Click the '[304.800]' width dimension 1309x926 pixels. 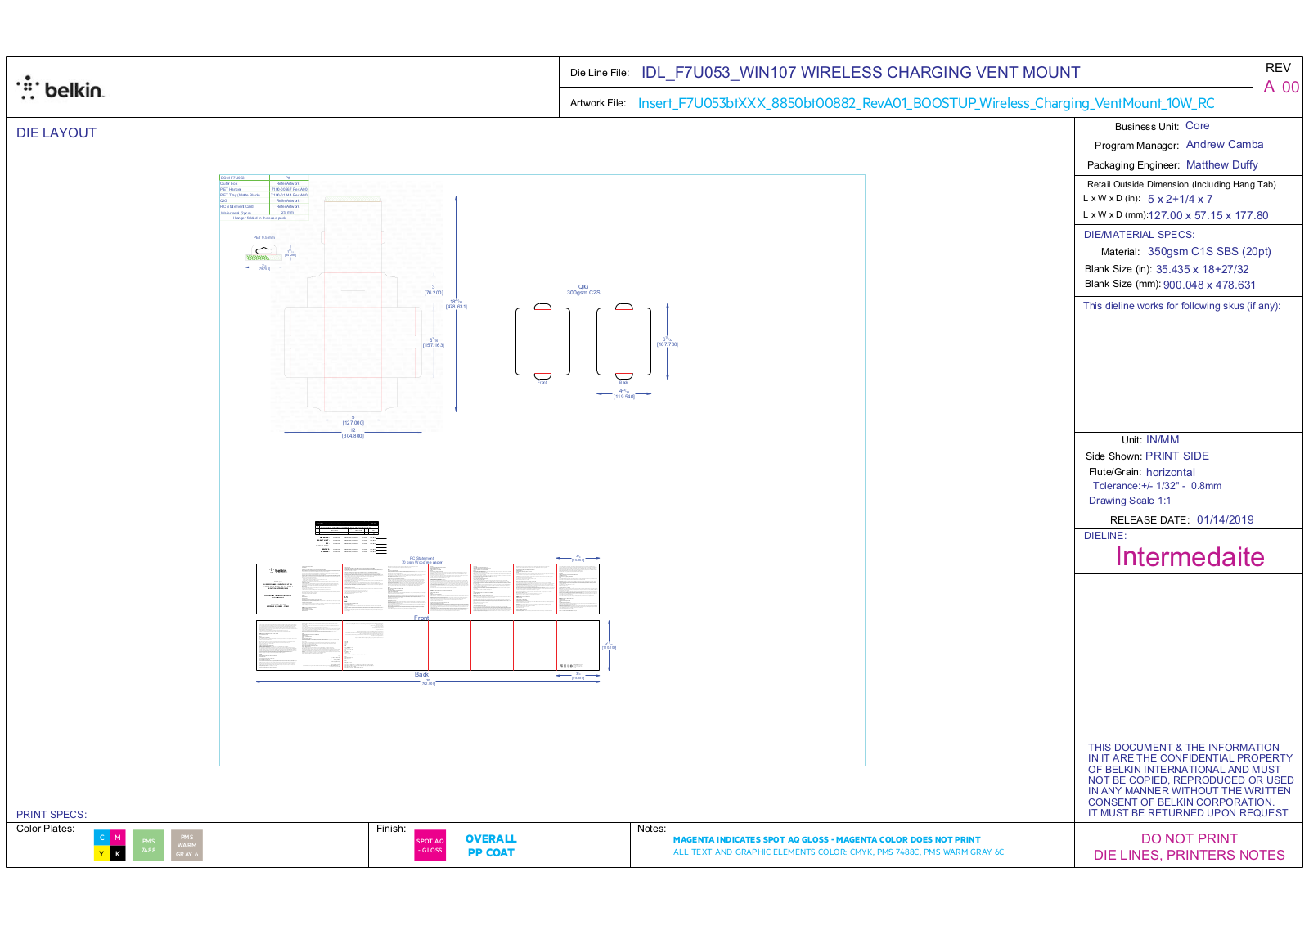[x=353, y=436]
